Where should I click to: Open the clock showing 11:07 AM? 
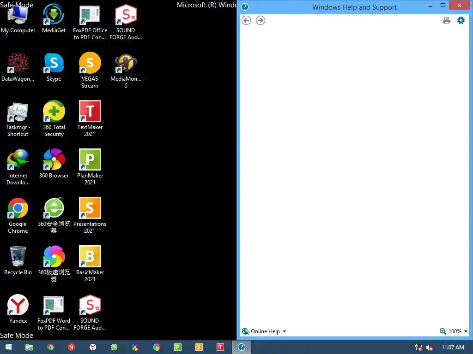tap(453, 348)
